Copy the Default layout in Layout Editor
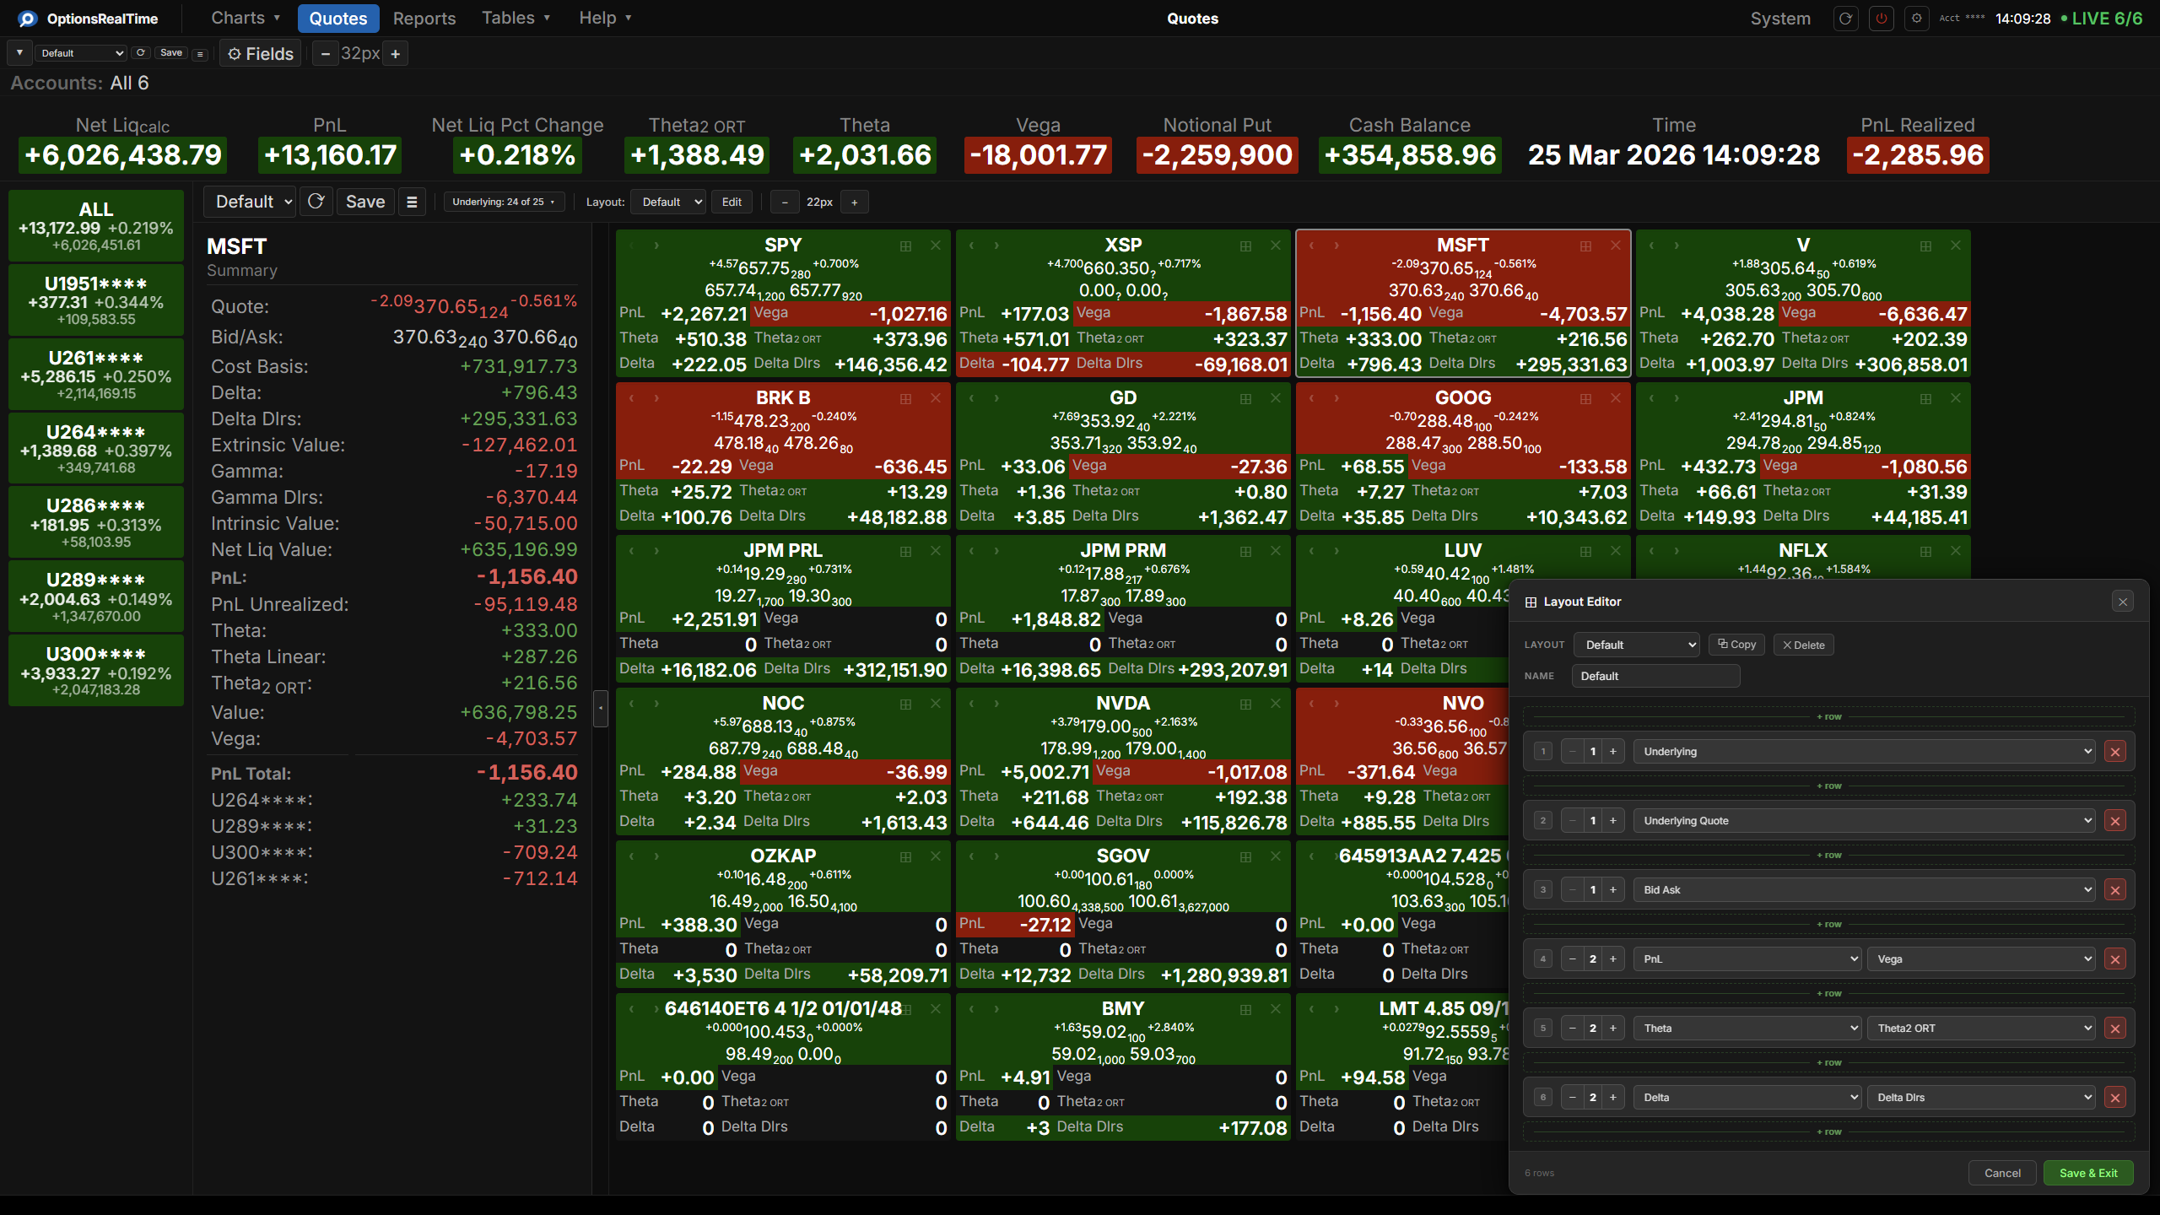Viewport: 2160px width, 1215px height. (1736, 644)
